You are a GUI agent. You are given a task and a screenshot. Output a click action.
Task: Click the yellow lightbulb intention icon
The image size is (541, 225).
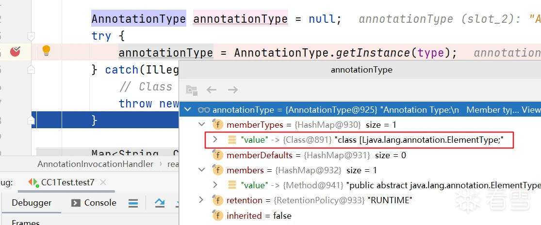[46, 50]
